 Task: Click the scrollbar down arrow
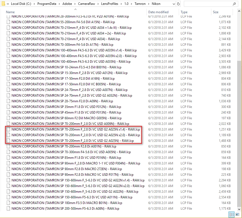[x=239, y=209]
